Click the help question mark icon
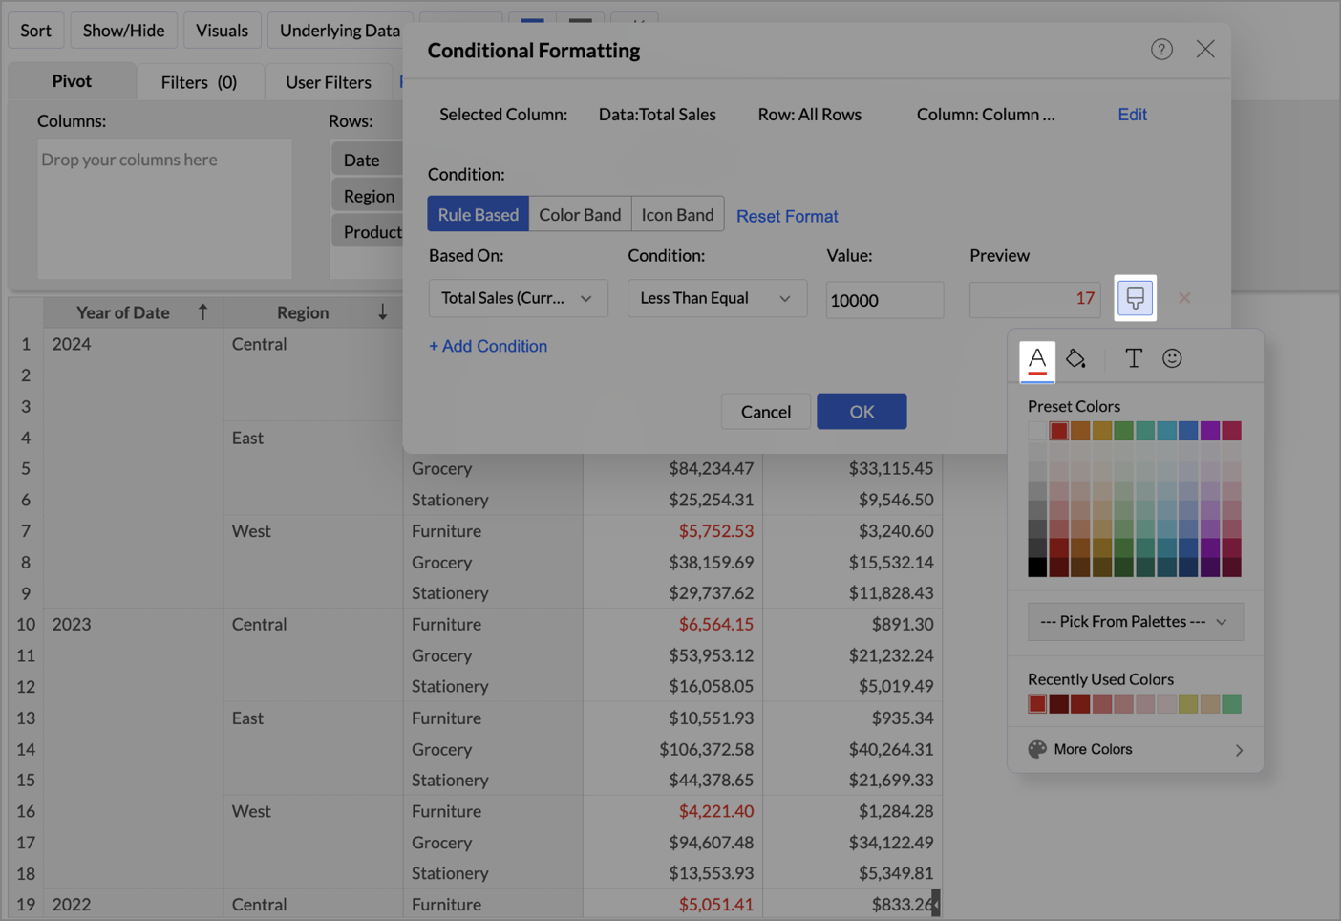Image resolution: width=1341 pixels, height=921 pixels. [x=1160, y=50]
